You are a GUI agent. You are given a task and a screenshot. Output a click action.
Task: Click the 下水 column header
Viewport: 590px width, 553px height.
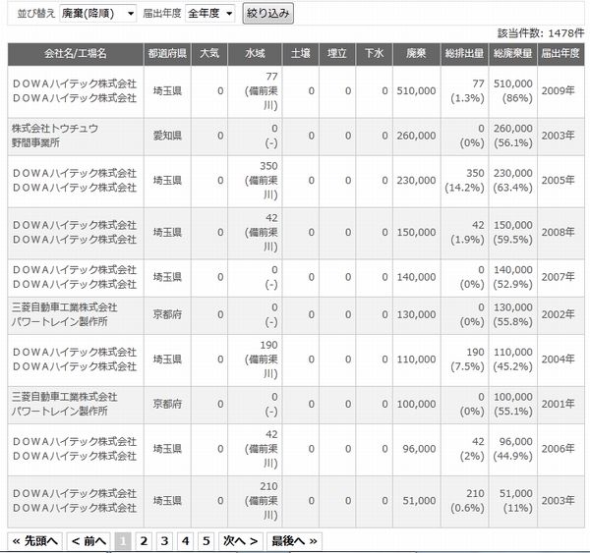point(374,54)
